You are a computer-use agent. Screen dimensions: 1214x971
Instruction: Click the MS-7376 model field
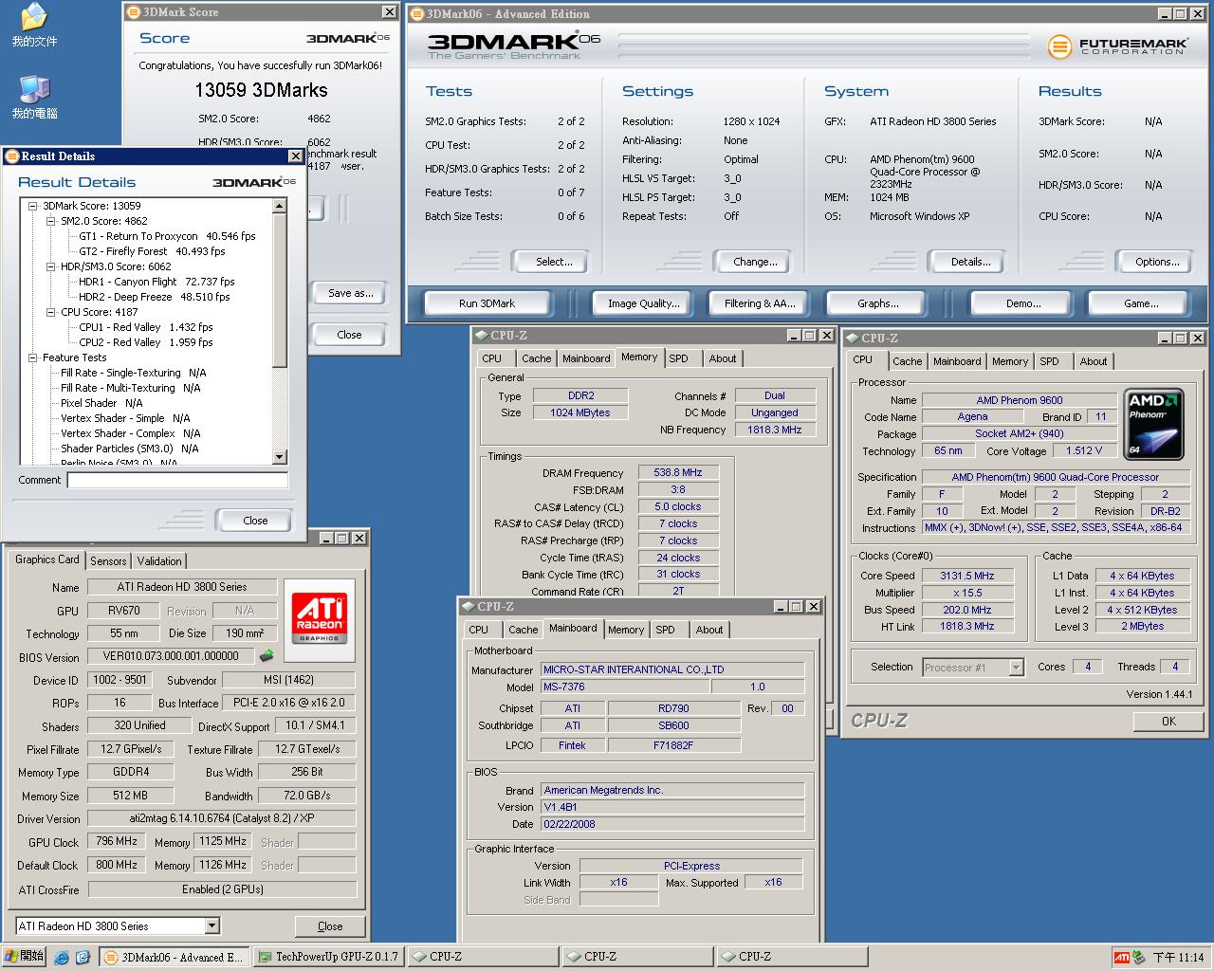625,687
